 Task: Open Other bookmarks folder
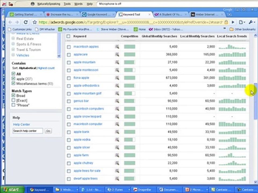(242, 29)
